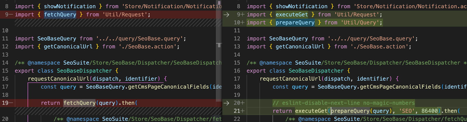Click the './SeoBase.action' path in the right pane
The height and width of the screenshot is (122, 467).
coord(381,46)
